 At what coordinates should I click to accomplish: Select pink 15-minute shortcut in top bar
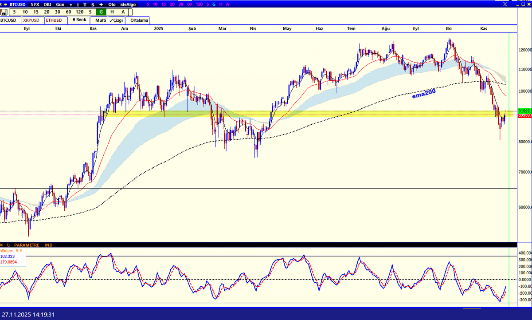[x=164, y=4]
